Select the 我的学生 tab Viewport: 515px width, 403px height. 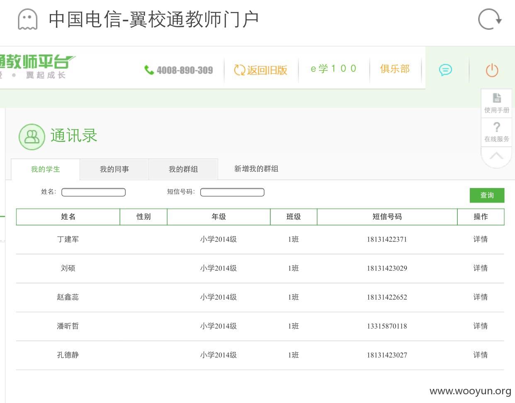(x=46, y=169)
